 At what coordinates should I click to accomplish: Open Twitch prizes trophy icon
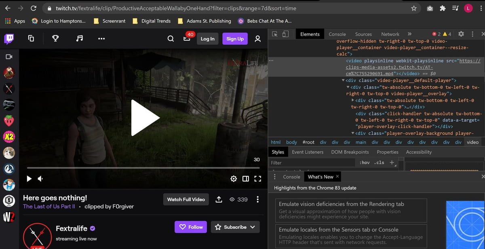tap(55, 38)
